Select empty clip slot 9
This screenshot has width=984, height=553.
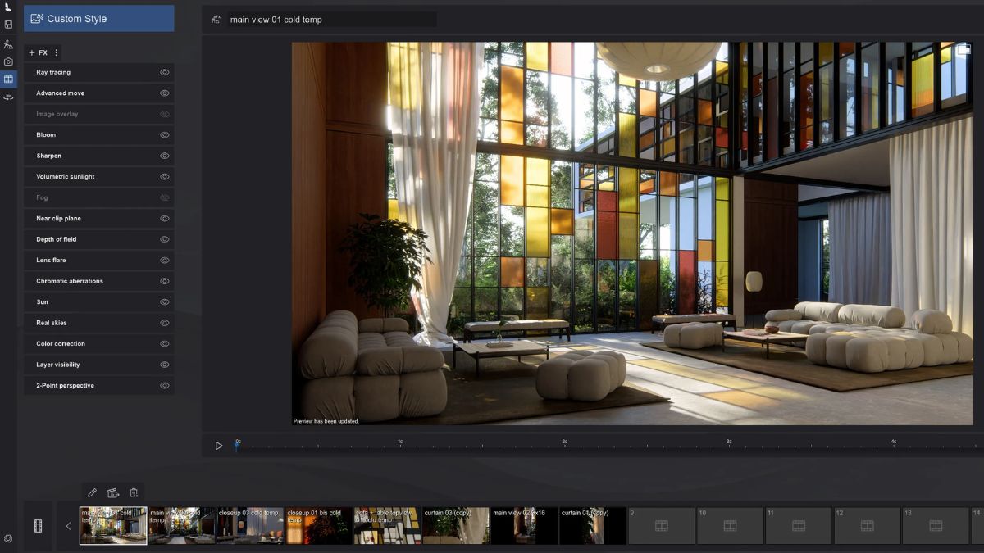pyautogui.click(x=662, y=526)
